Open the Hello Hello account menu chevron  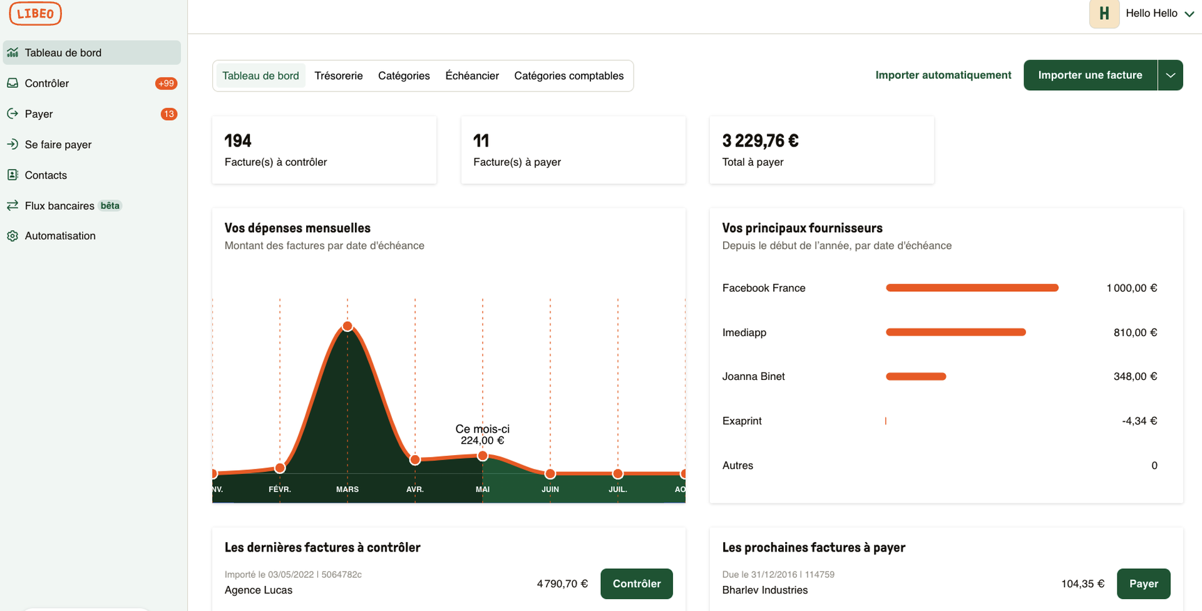(1189, 14)
